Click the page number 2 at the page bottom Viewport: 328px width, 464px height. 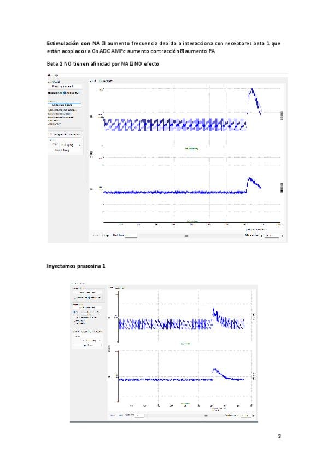click(x=279, y=436)
